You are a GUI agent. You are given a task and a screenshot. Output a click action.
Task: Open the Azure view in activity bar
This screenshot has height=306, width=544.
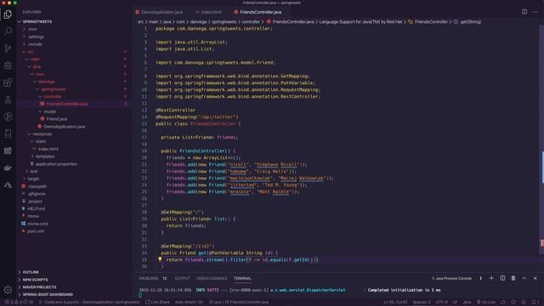pos(8,185)
